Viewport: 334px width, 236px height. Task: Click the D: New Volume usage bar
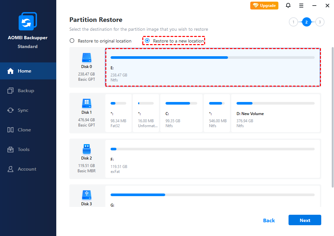pos(275,103)
